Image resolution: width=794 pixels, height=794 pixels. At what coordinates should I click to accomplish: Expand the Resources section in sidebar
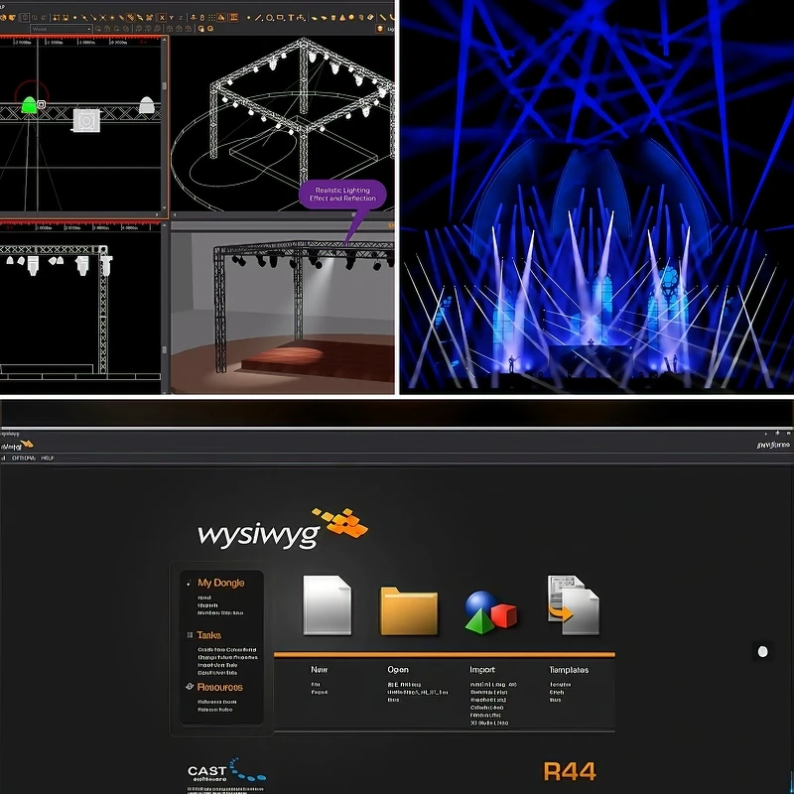219,687
